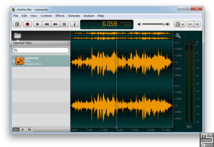Click the grip handle beside zoom icon

184,35
